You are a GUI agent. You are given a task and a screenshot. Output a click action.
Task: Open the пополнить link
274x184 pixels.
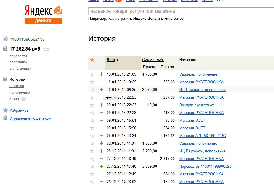(x=18, y=62)
